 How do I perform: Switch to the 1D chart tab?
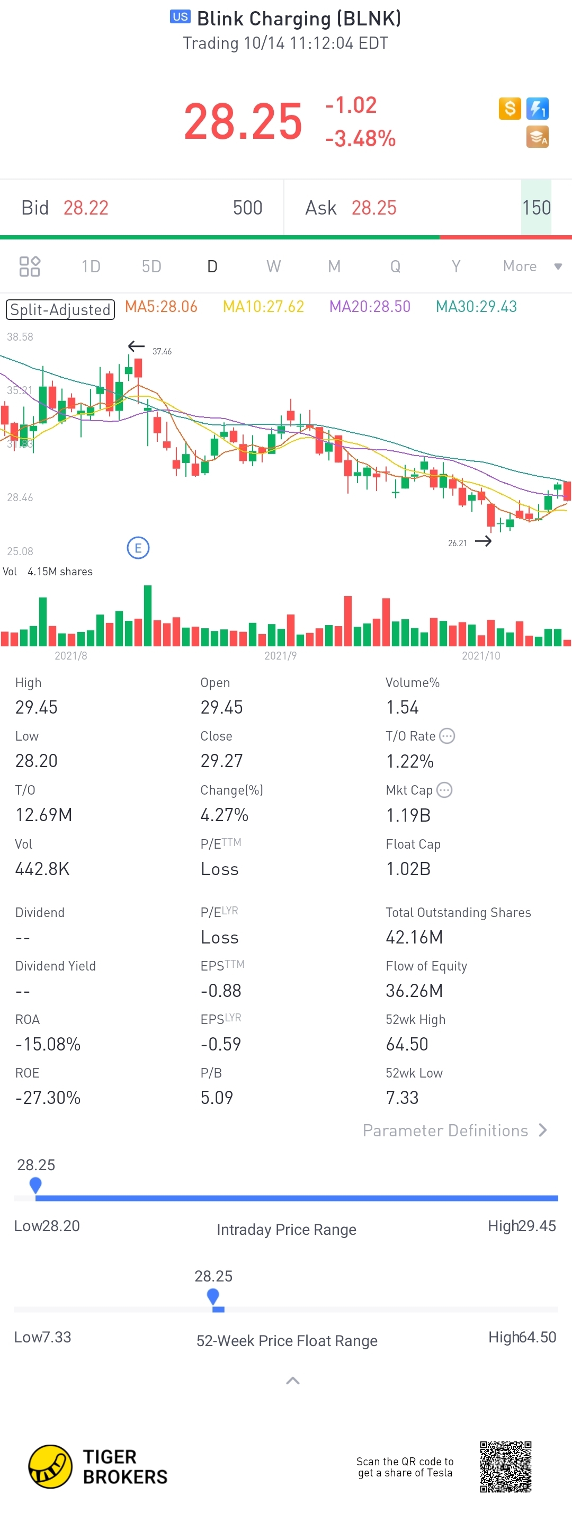click(91, 266)
